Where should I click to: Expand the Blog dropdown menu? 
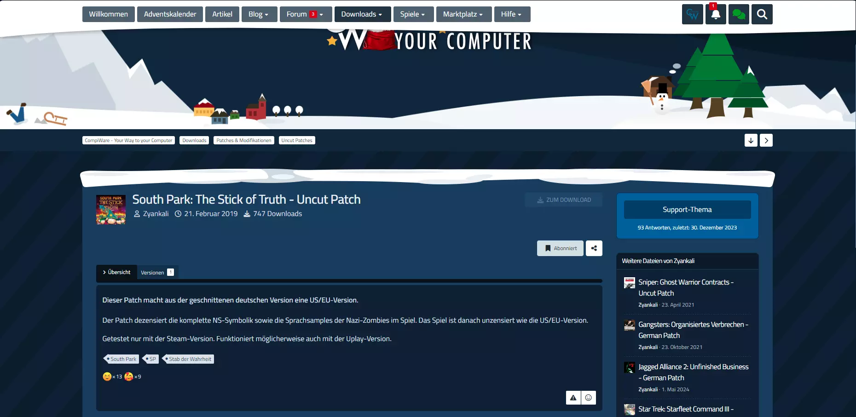pyautogui.click(x=260, y=14)
